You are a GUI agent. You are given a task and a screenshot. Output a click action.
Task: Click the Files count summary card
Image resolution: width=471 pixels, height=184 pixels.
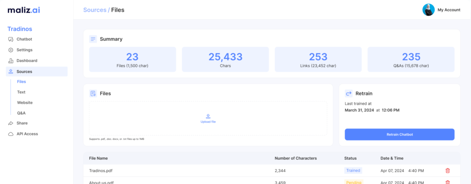point(132,60)
